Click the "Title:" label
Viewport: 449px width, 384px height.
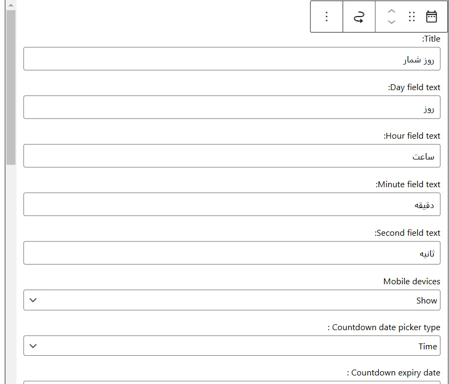431,39
